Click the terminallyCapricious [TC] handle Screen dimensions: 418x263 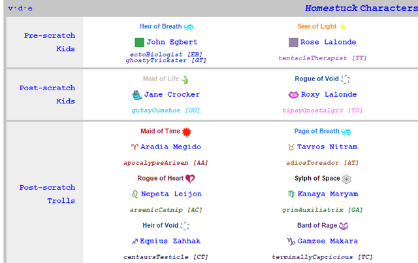point(322,257)
